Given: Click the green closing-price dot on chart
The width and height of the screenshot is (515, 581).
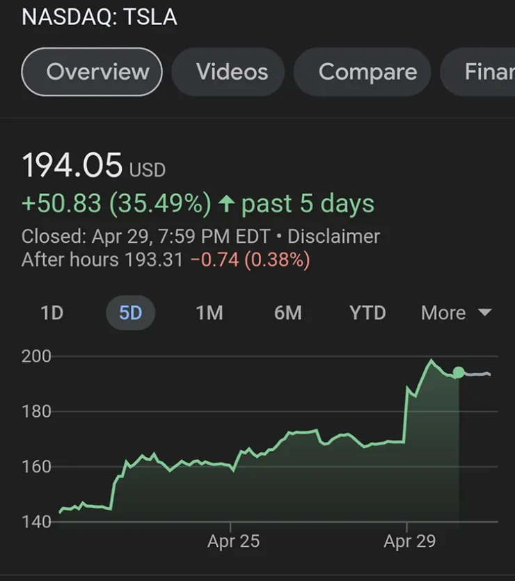Looking at the screenshot, I should [458, 372].
